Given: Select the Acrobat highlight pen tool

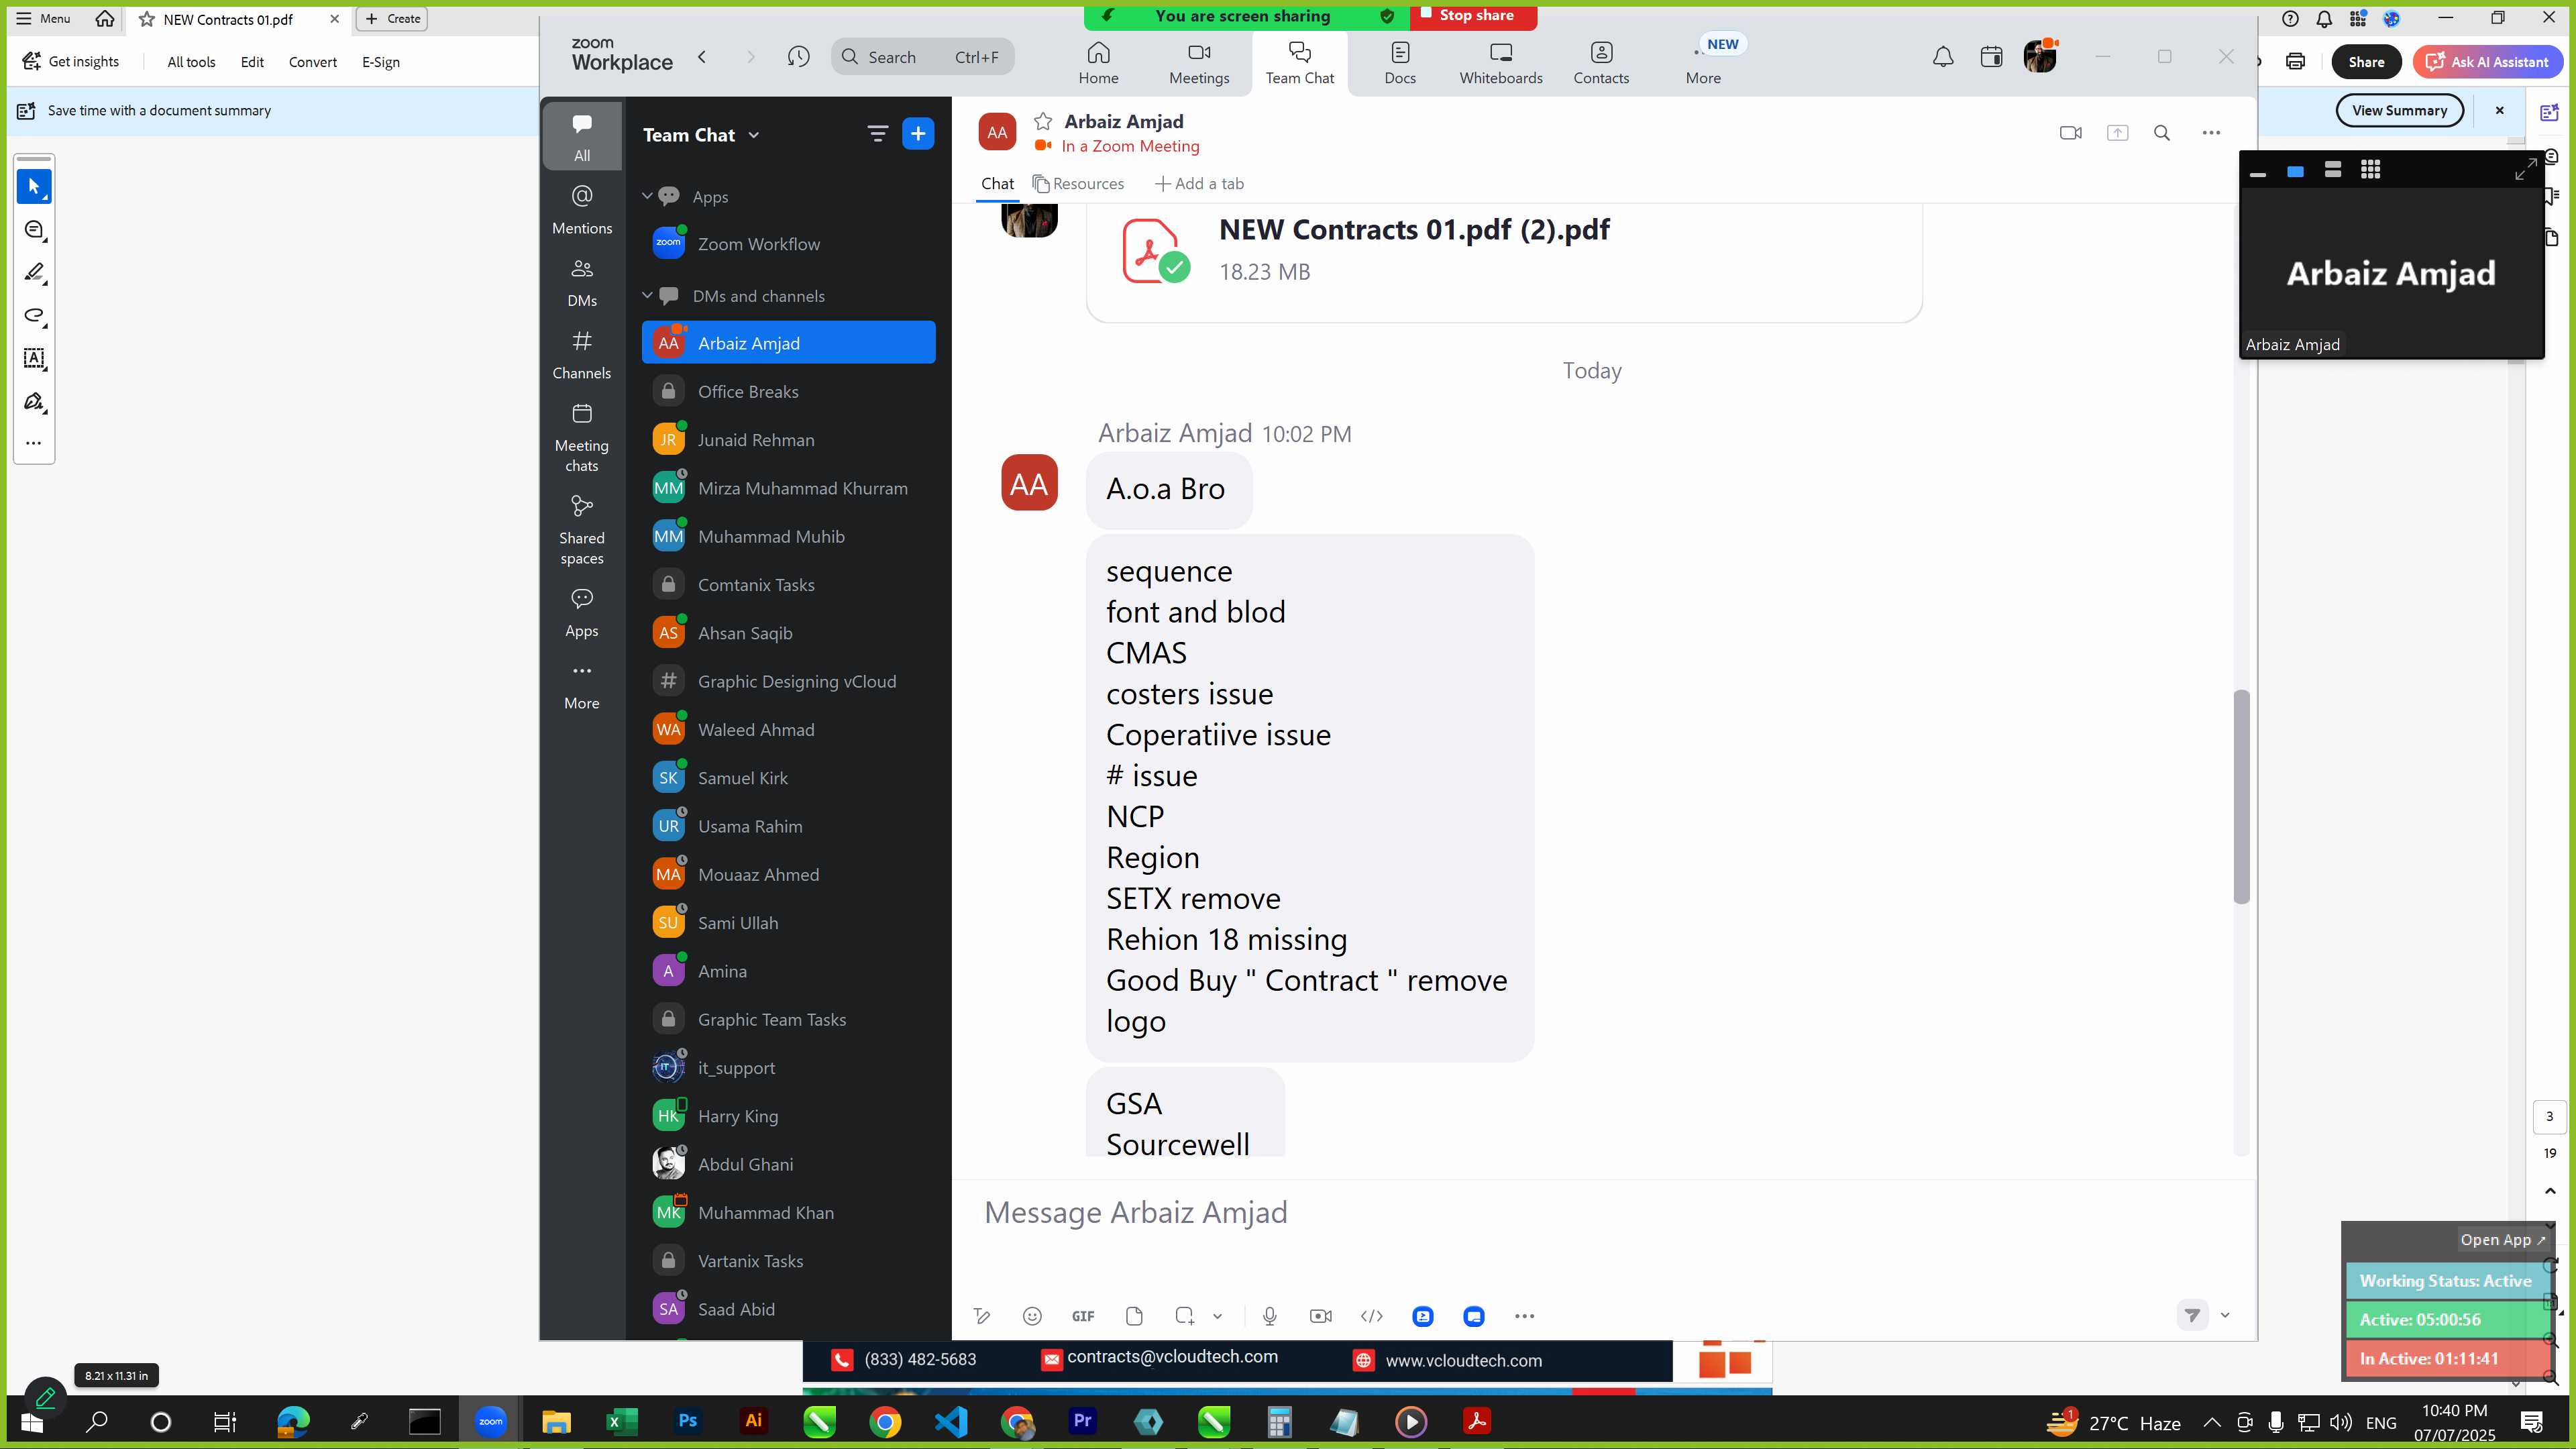Looking at the screenshot, I should (34, 272).
